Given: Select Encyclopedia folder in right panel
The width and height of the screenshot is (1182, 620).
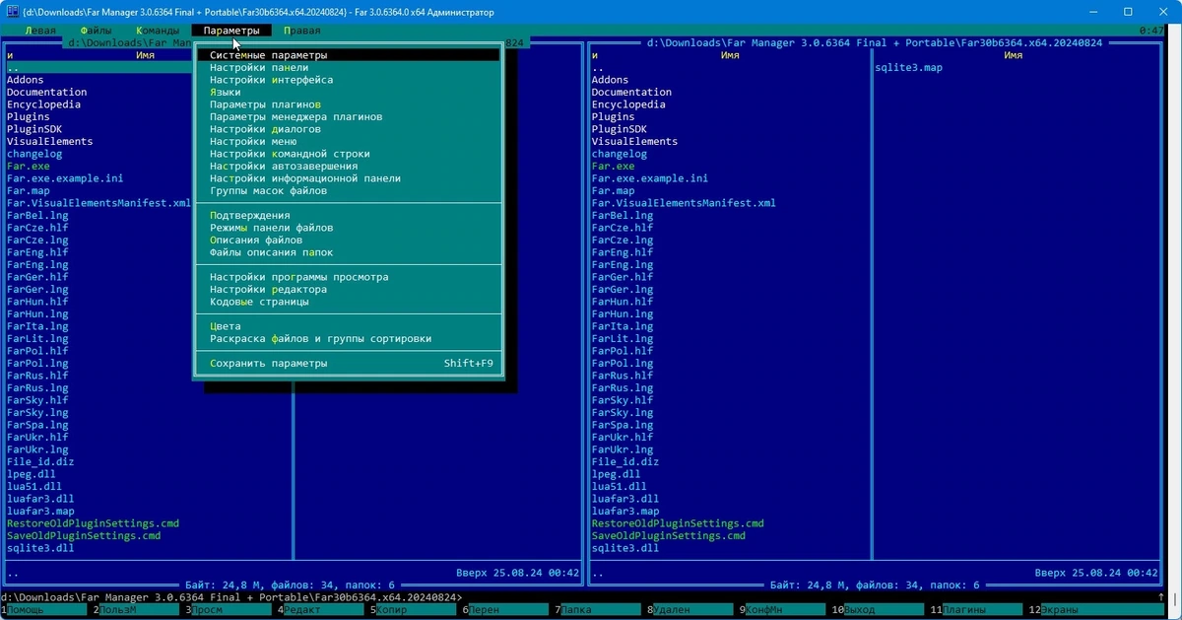Looking at the screenshot, I should tap(628, 104).
